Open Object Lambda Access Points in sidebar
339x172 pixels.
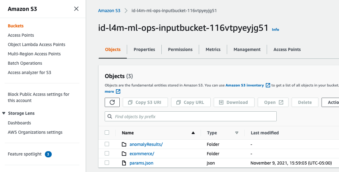click(x=36, y=44)
